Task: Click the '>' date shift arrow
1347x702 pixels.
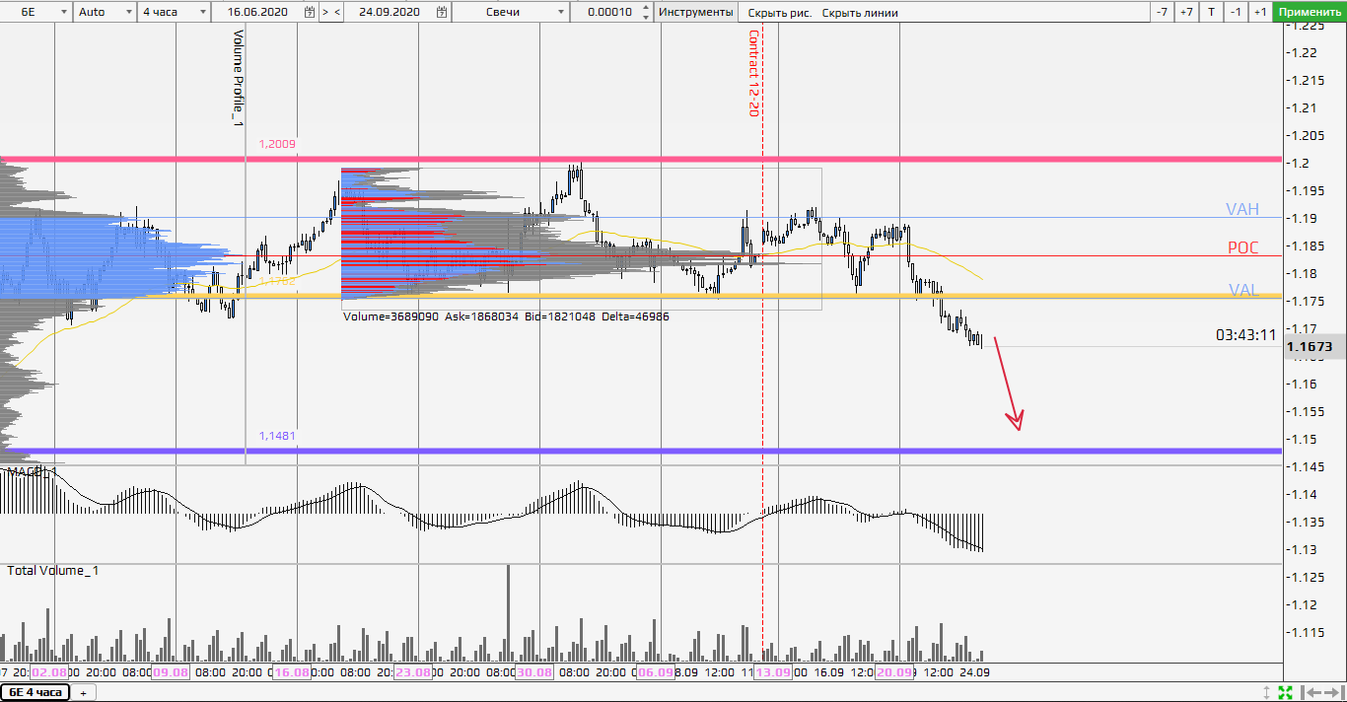Action: pyautogui.click(x=325, y=12)
